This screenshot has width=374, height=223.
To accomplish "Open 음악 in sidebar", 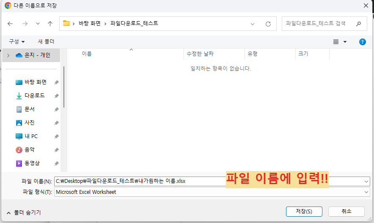I will (x=25, y=150).
